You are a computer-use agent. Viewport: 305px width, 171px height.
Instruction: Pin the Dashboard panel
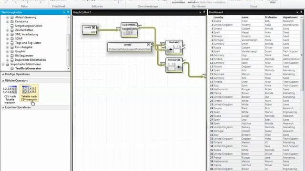pyautogui.click(x=301, y=12)
